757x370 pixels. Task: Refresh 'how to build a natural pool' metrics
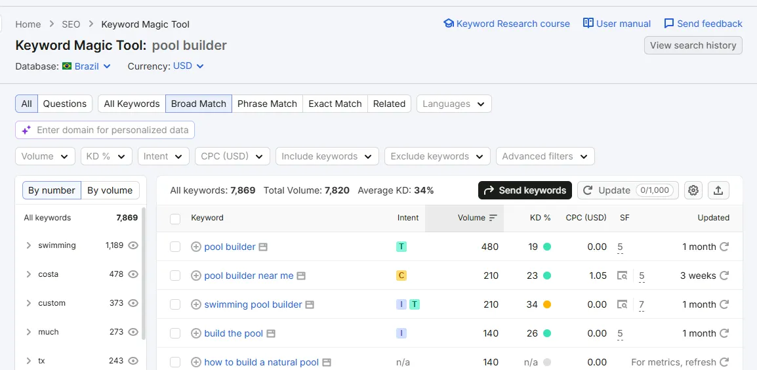click(724, 362)
